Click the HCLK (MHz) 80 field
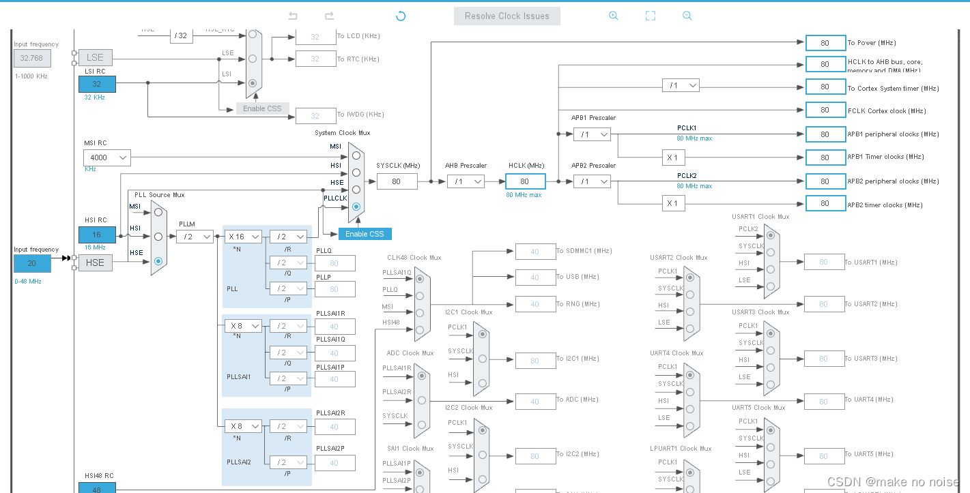The image size is (970, 493). (x=525, y=181)
